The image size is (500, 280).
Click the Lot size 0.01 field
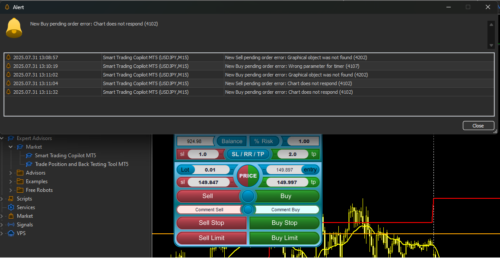coord(210,170)
